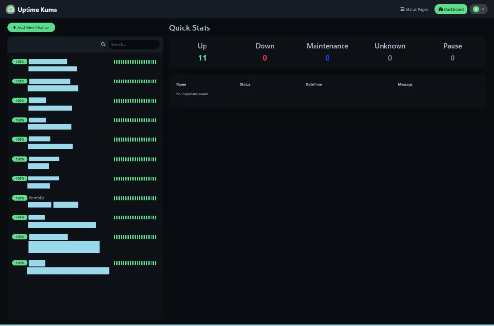Click the 100% badge beside Portfolio

[20, 198]
